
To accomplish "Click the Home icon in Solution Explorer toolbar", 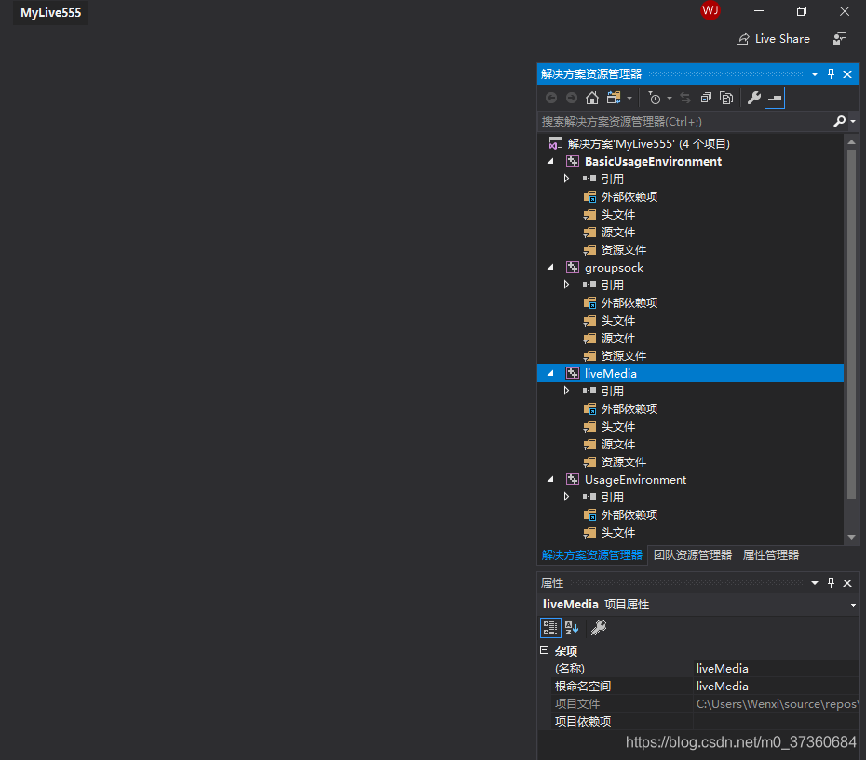I will pos(592,99).
